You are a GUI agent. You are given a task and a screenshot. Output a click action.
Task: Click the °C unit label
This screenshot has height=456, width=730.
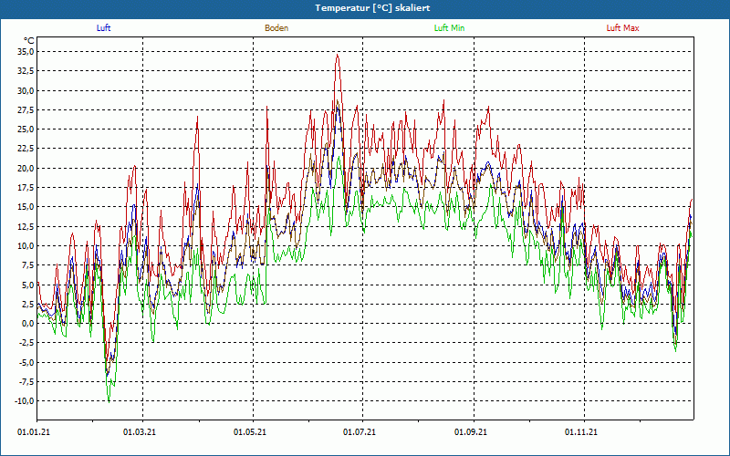(x=29, y=41)
